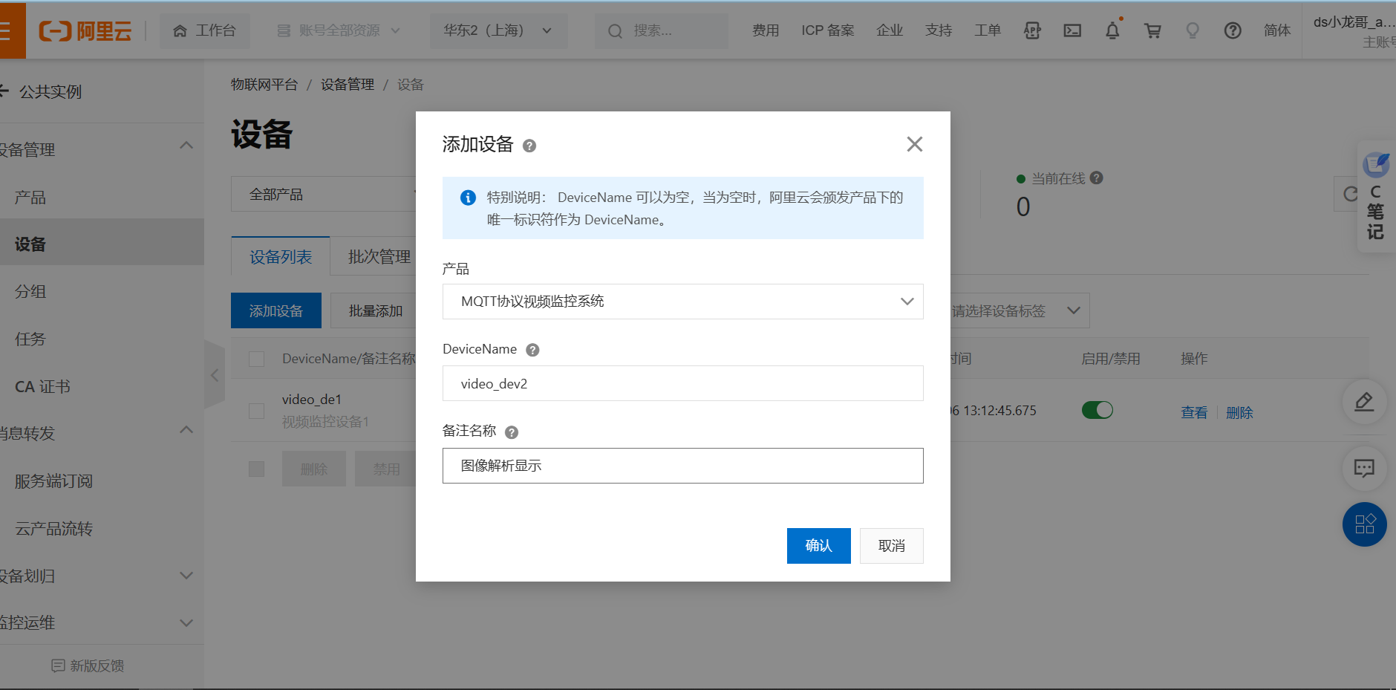Click the 添加设备 blue button
This screenshot has height=690, width=1396.
(x=275, y=310)
